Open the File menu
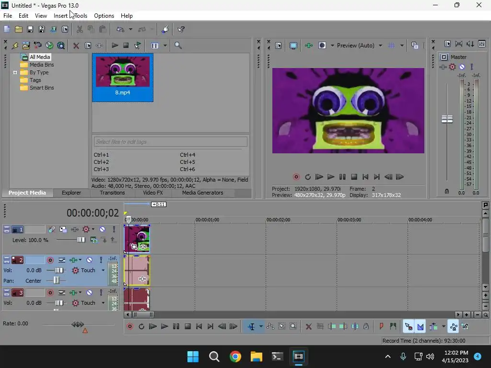This screenshot has height=368, width=491. [x=8, y=16]
